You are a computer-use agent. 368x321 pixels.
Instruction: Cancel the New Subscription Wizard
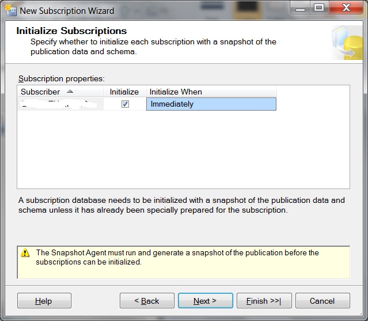tap(323, 301)
